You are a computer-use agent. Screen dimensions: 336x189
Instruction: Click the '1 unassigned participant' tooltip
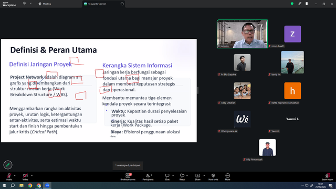pyautogui.click(x=128, y=165)
